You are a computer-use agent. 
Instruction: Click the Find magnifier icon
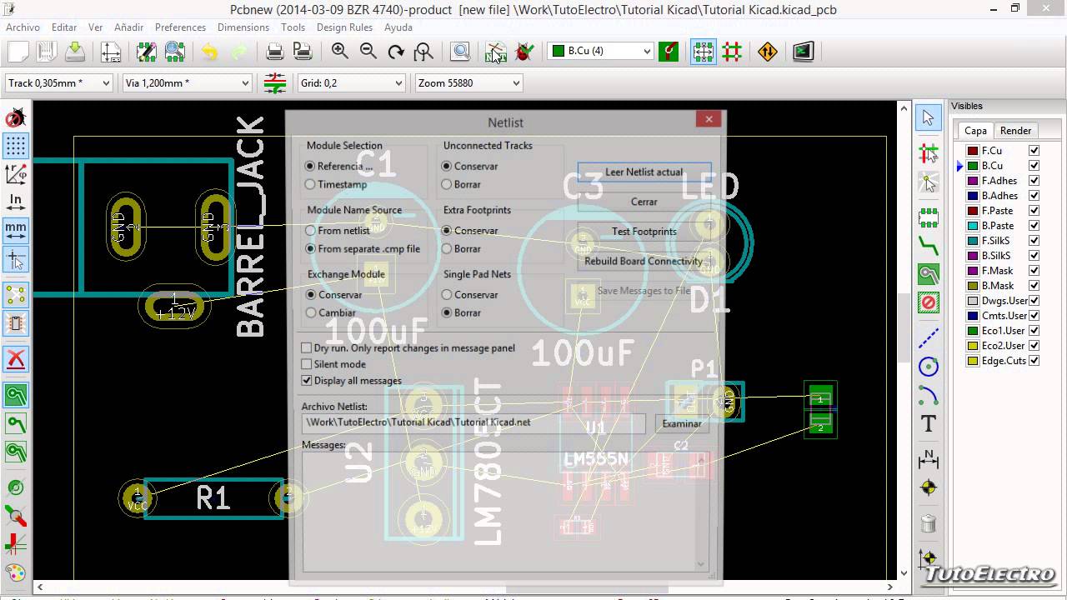(424, 52)
